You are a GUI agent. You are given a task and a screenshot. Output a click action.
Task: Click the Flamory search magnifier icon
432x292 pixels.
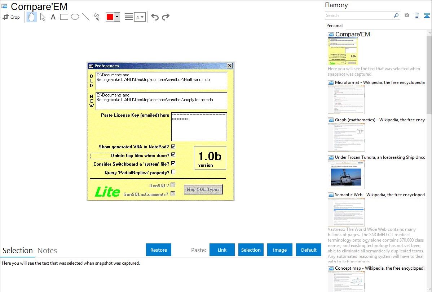[396, 15]
